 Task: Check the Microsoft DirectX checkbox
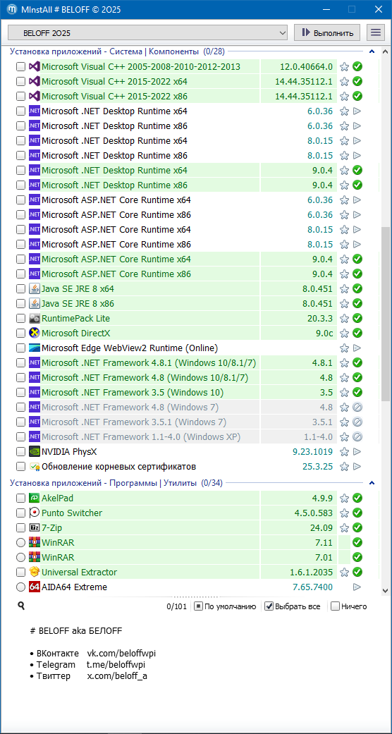(x=20, y=334)
